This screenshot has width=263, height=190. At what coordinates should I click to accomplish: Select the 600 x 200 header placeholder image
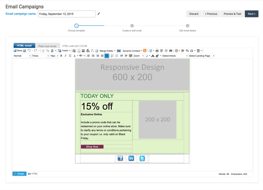tap(132, 75)
